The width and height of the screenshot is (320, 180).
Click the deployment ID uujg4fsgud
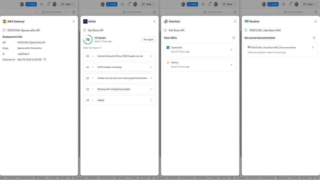pyautogui.click(x=23, y=54)
